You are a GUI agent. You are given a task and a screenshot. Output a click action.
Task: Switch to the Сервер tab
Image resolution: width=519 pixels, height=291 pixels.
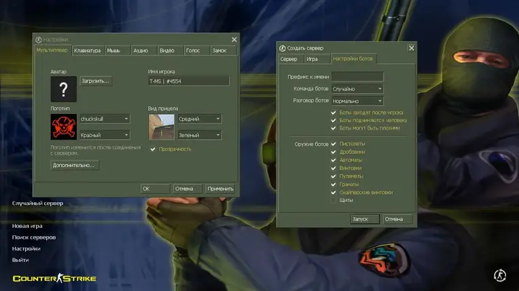click(x=291, y=59)
